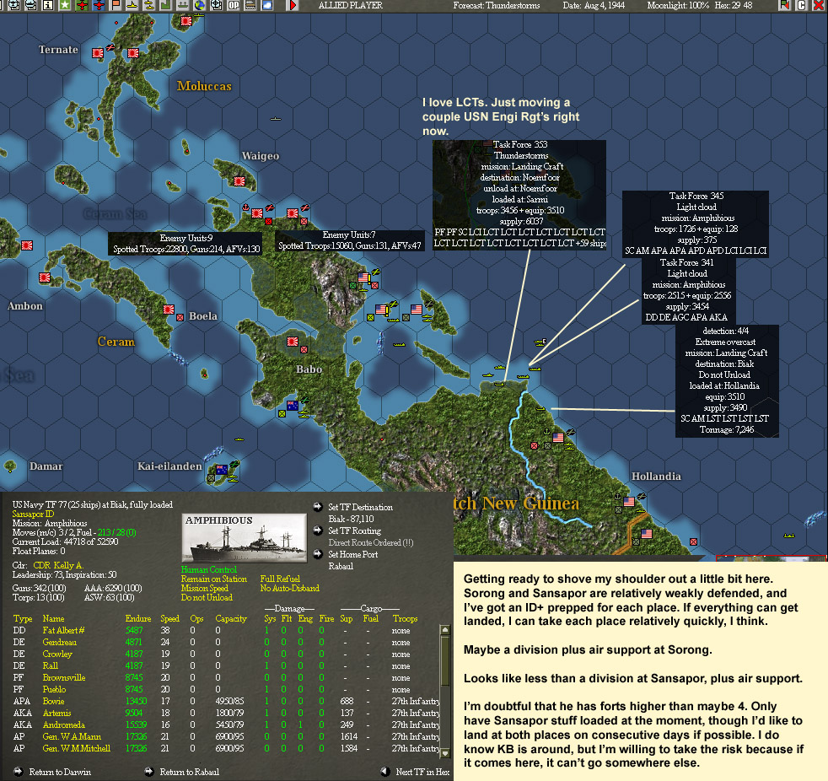Click the crosshair-ship icon right of the globe
This screenshot has width=828, height=781.
click(x=217, y=5)
